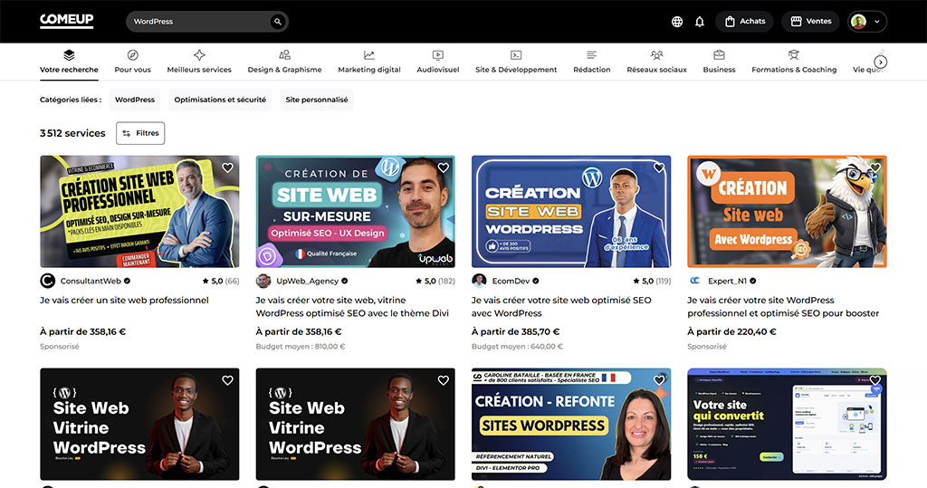The image size is (927, 488).
Task: Click ConsultantWeb 5,0 (66) rating
Action: [x=221, y=281]
